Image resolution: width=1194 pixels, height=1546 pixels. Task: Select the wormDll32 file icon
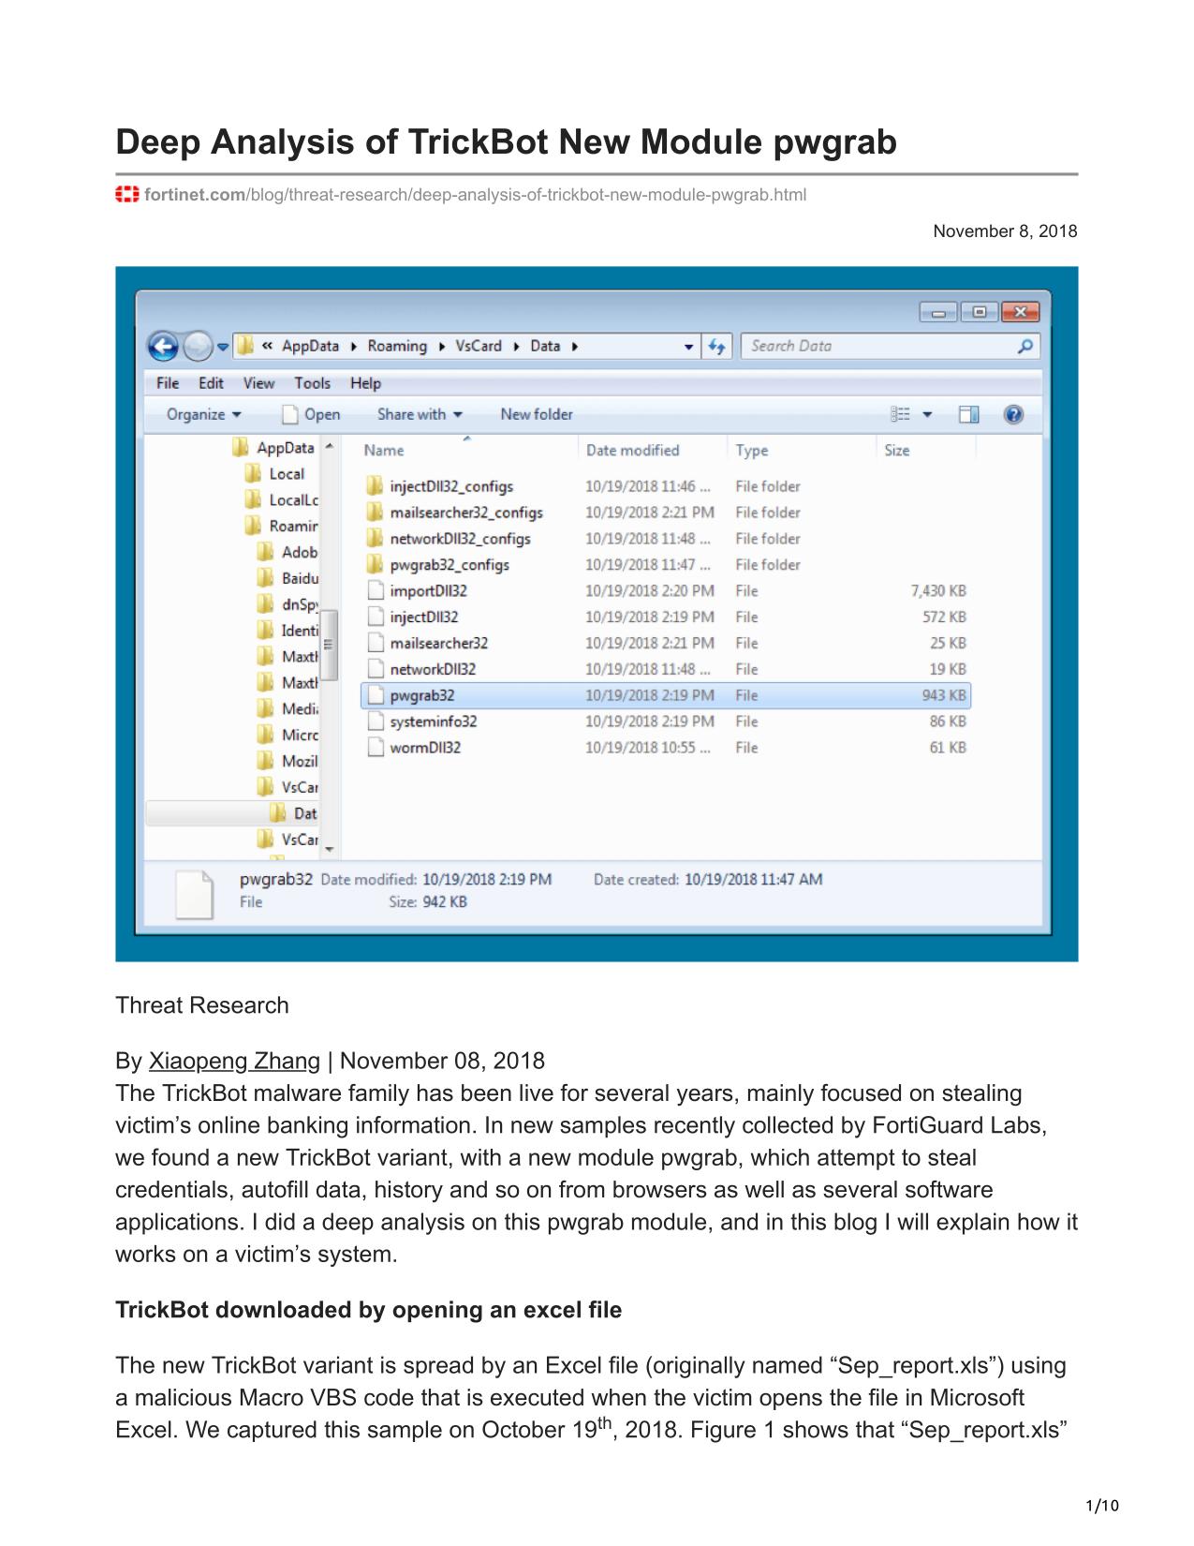[375, 748]
